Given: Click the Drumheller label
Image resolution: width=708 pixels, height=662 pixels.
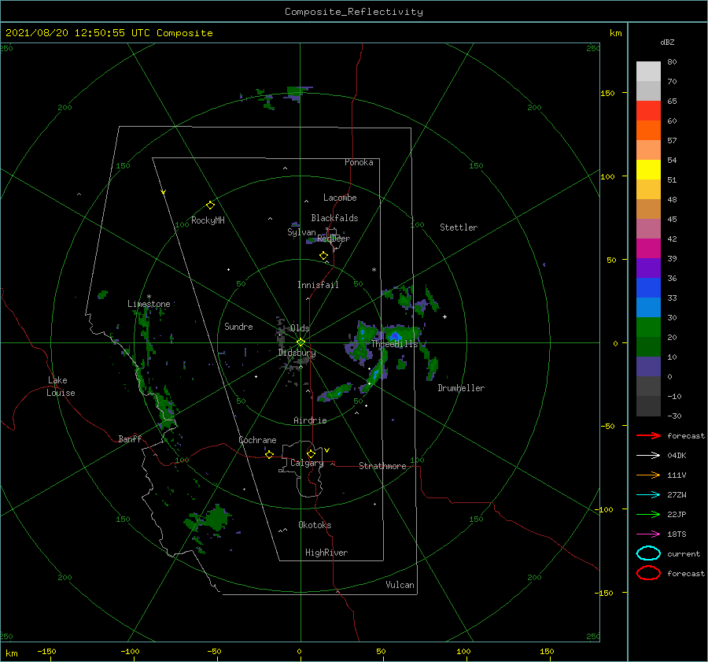Looking at the screenshot, I should pos(461,388).
